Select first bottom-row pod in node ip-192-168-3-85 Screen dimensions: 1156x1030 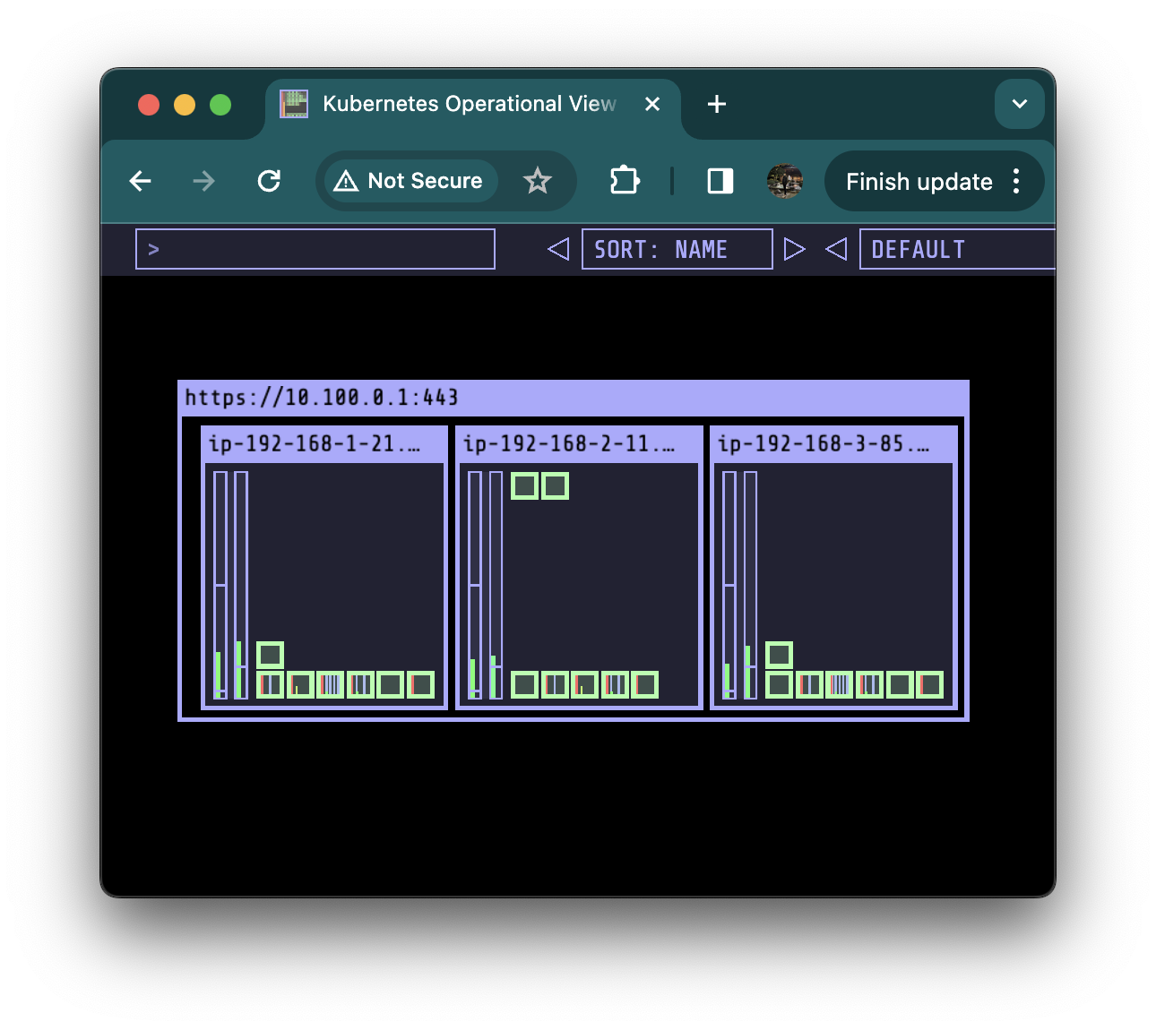click(x=780, y=685)
